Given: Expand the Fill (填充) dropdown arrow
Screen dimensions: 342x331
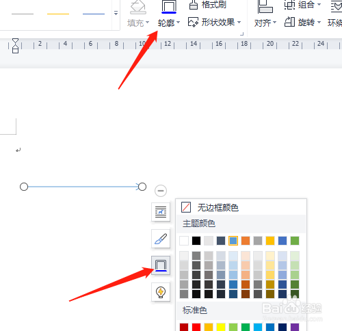Looking at the screenshot, I should [147, 23].
